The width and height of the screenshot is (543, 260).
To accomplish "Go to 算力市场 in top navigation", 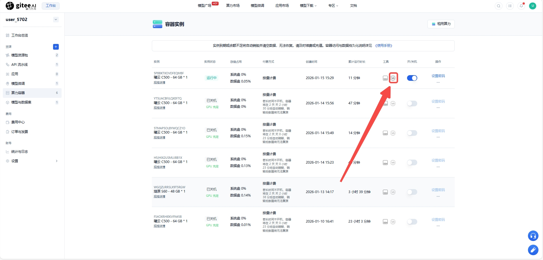I will pos(233,6).
